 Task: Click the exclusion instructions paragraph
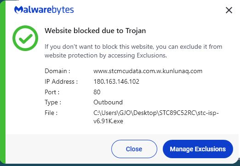point(133,51)
